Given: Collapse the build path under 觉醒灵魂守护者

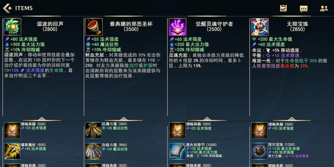Looking at the screenshot, I should (207, 119).
